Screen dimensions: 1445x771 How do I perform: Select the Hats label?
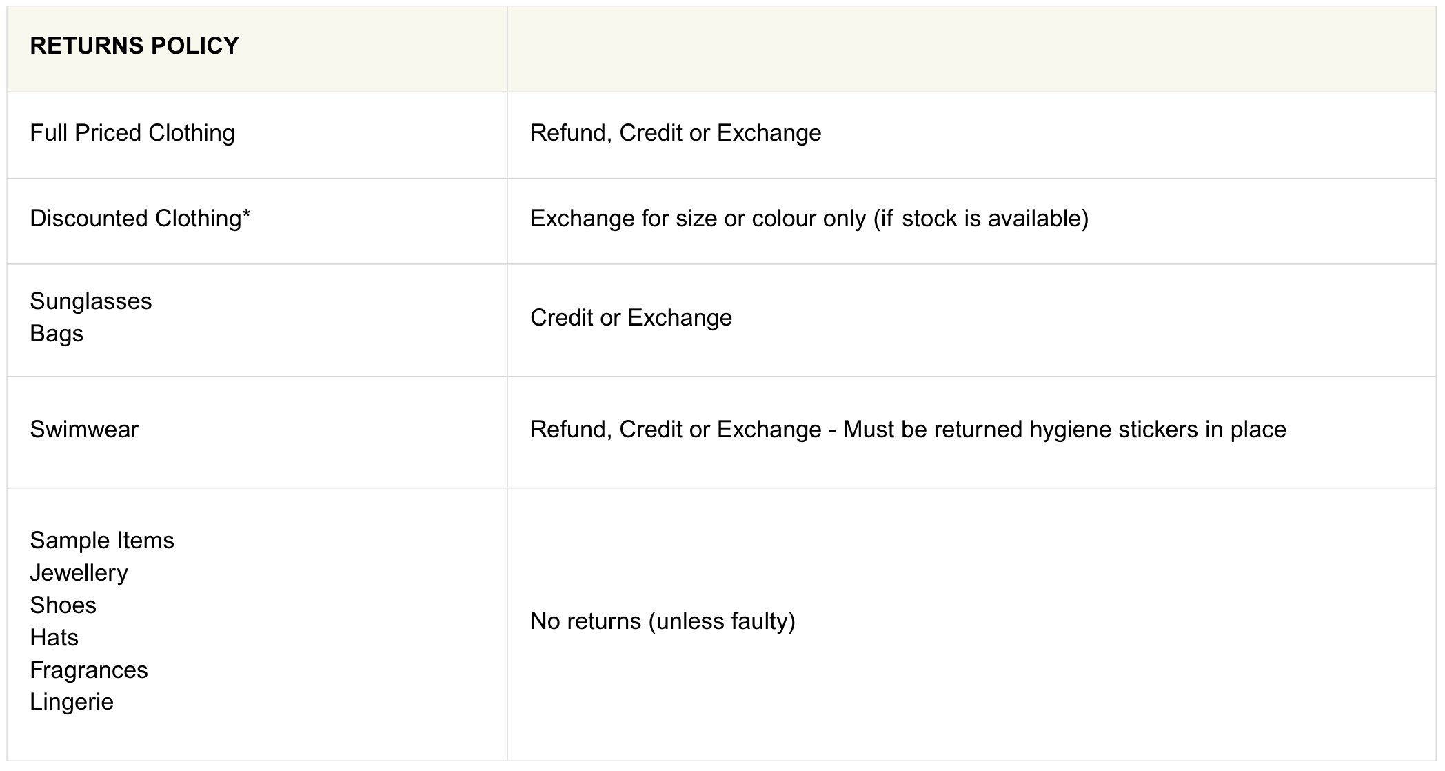pos(54,638)
